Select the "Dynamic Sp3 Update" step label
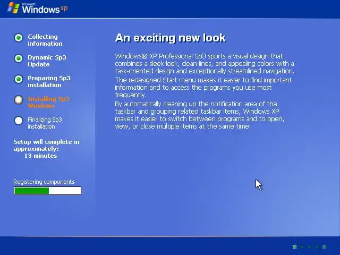The height and width of the screenshot is (255, 340). (x=47, y=61)
